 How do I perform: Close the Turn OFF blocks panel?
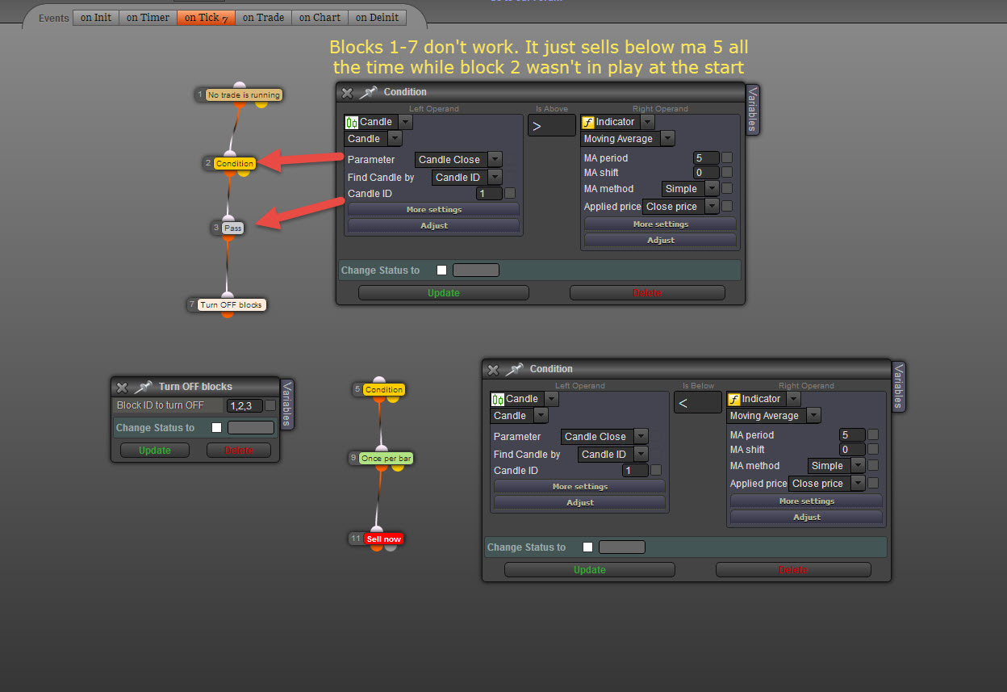(122, 387)
